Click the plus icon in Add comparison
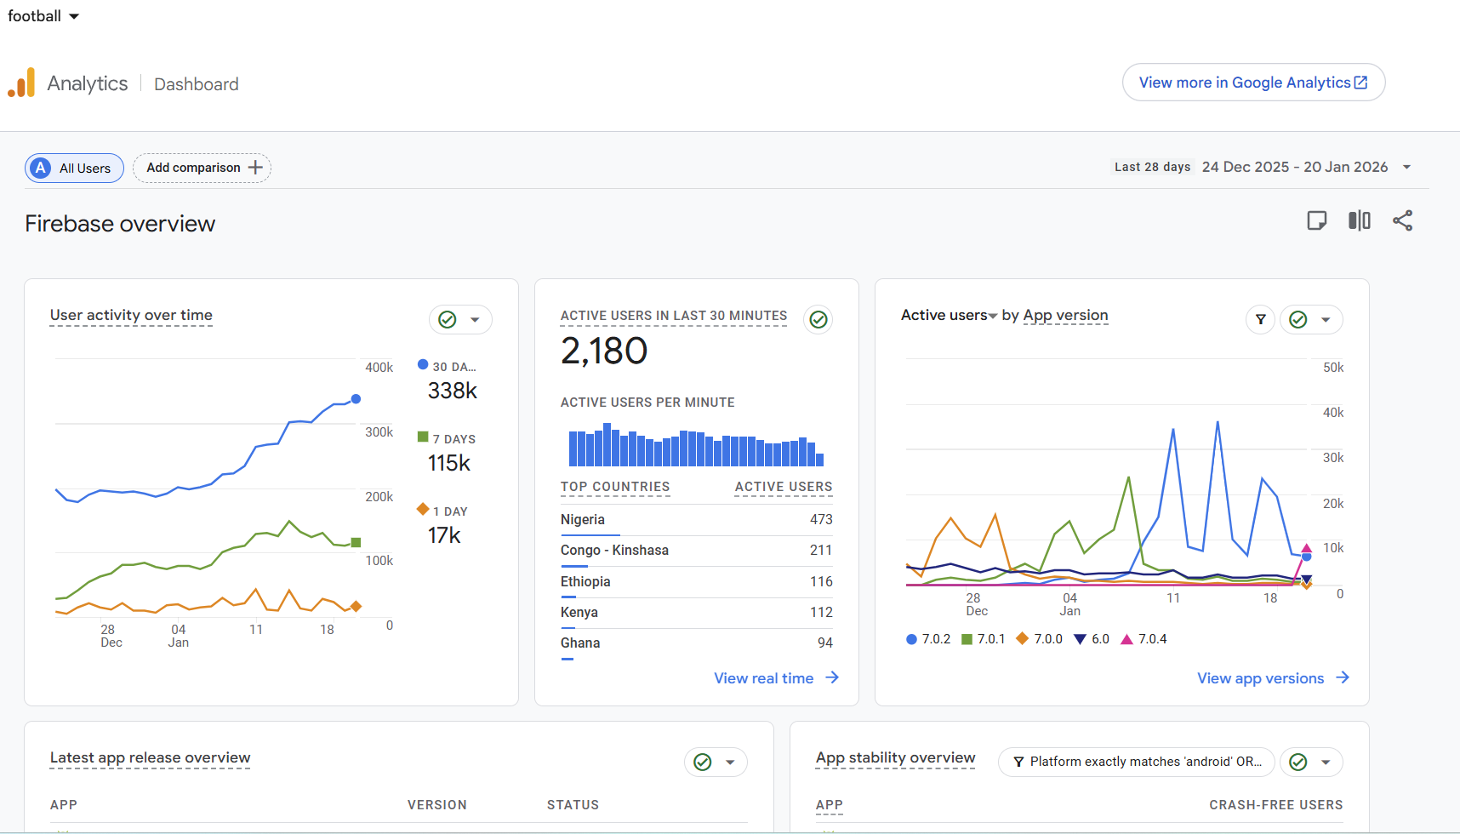The image size is (1460, 834). click(x=255, y=168)
